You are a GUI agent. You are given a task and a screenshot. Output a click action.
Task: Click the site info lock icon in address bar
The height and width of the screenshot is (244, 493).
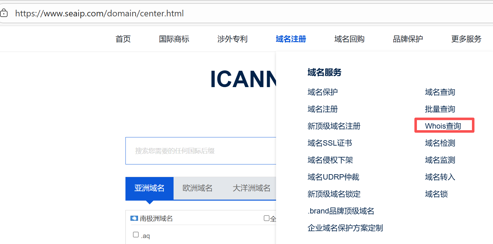tap(4, 14)
